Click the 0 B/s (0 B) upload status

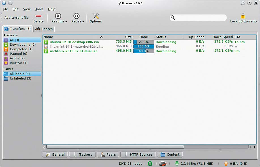click(238, 164)
